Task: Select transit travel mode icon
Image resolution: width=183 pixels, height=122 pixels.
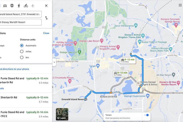Action: pos(12,6)
